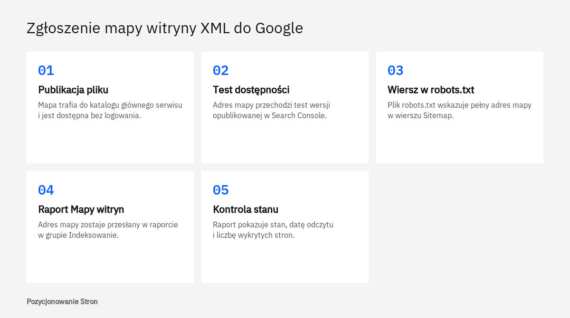The image size is (570, 318).
Task: Click text "Adres mapy zostaje przesłany w raporcie"
Action: point(108,224)
